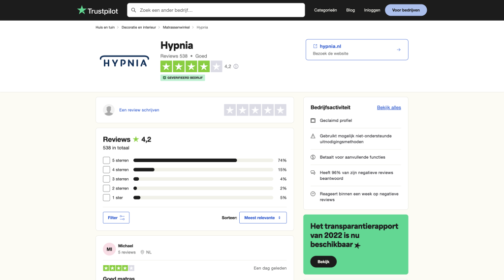Check the 3 sterren checkbox
This screenshot has width=504, height=280.
pos(106,179)
